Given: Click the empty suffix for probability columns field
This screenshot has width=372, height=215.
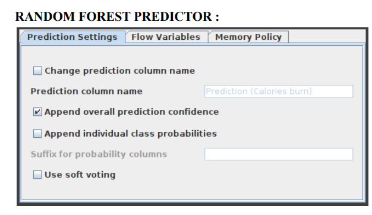Looking at the screenshot, I should (279, 154).
